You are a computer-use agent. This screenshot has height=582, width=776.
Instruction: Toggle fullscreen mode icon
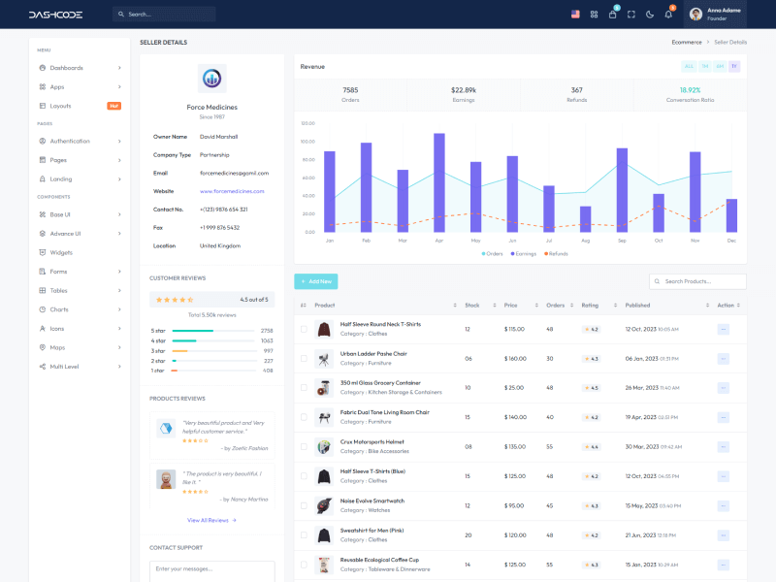pyautogui.click(x=631, y=14)
